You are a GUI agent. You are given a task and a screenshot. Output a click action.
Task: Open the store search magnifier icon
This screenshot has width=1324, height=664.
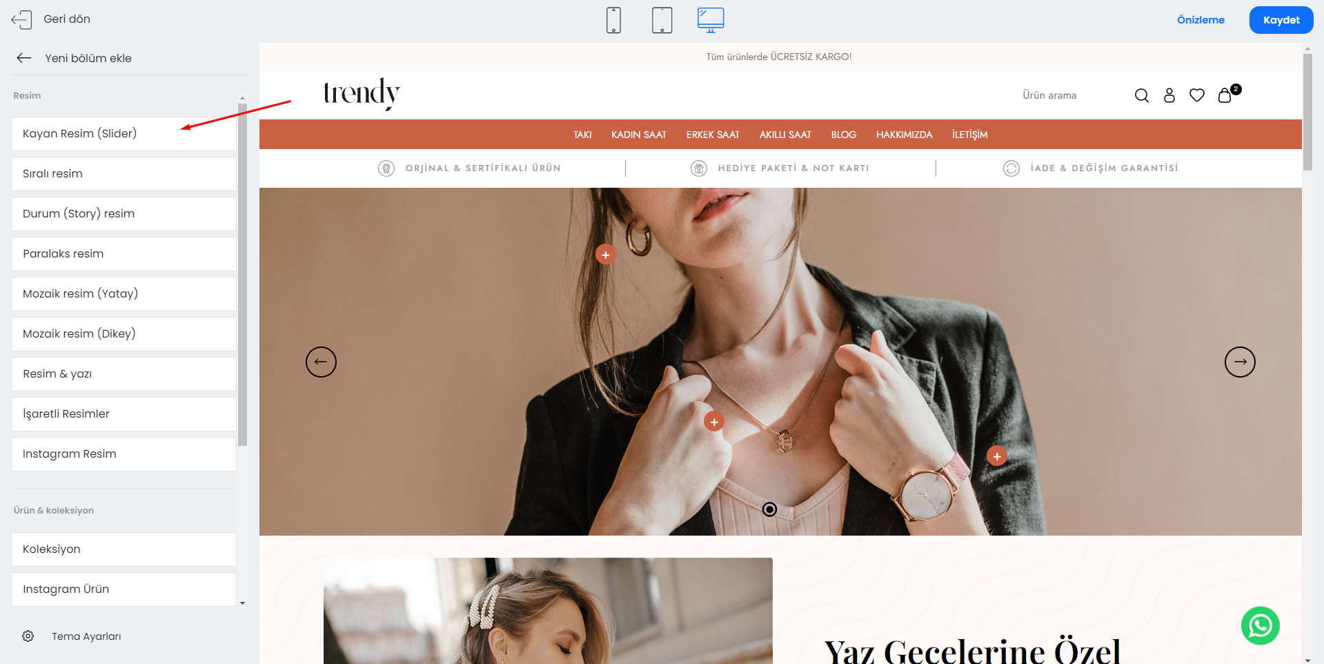coord(1142,95)
